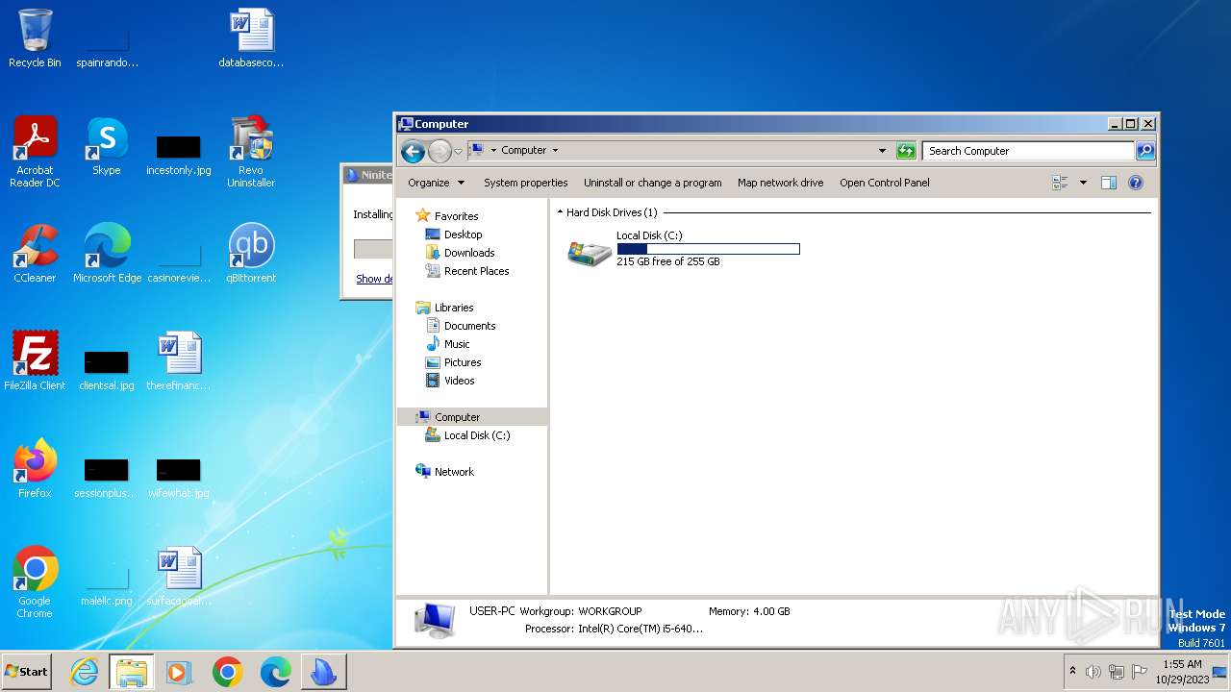Open System properties

tap(525, 183)
